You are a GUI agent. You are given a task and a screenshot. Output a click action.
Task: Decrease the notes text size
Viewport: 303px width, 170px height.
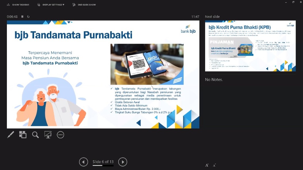(214, 165)
